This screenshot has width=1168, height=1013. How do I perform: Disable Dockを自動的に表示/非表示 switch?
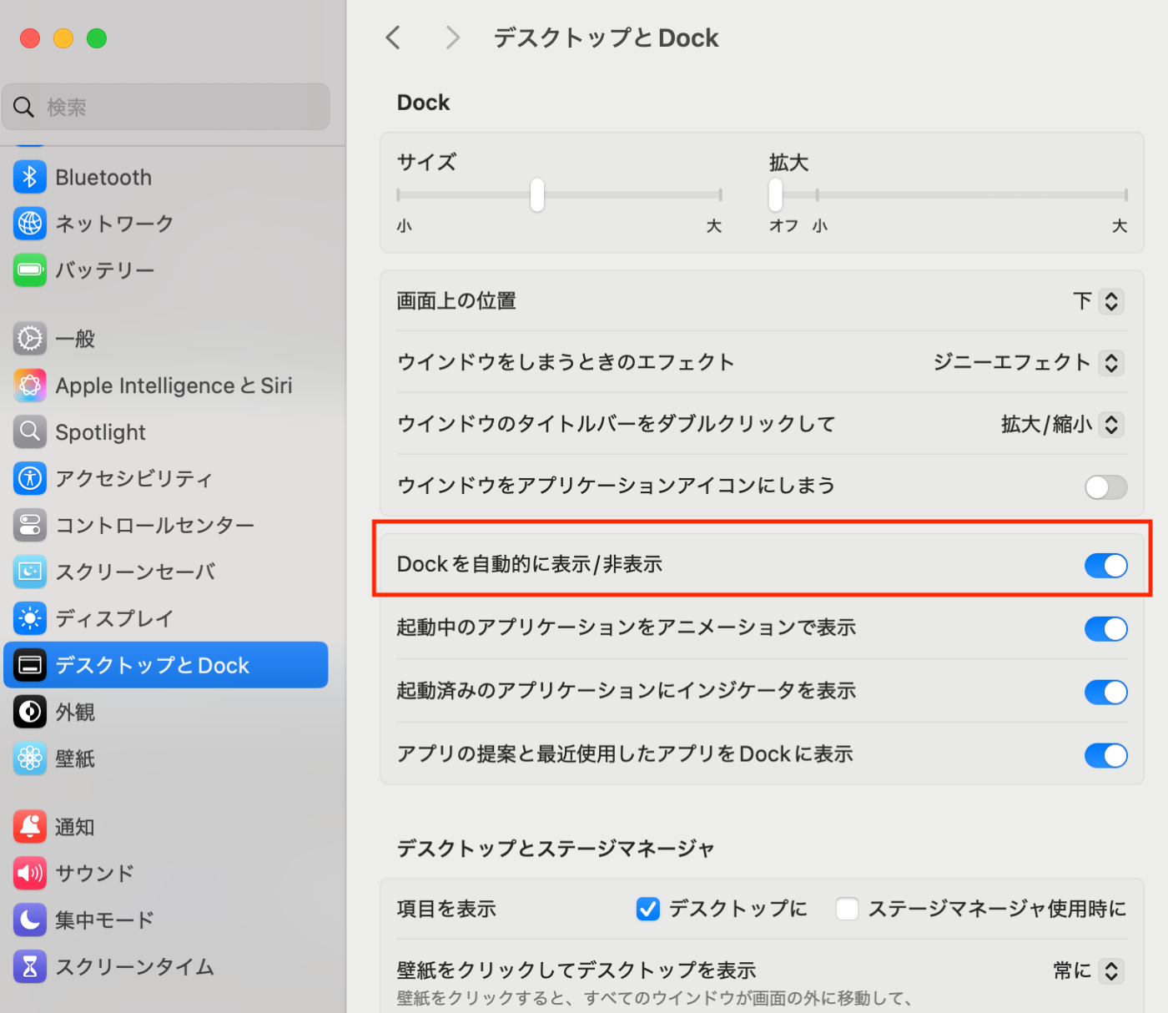[1106, 566]
